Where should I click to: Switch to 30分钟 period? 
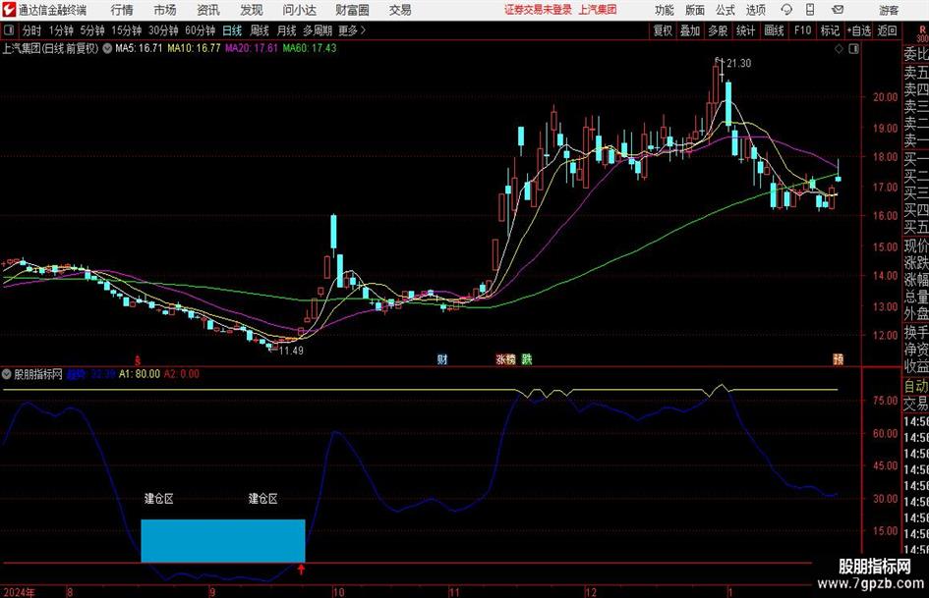click(x=163, y=30)
